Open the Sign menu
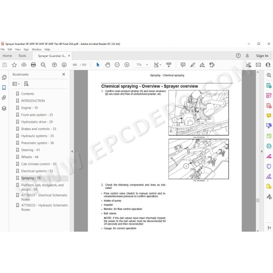This screenshot has height=273, width=273. (26, 50)
